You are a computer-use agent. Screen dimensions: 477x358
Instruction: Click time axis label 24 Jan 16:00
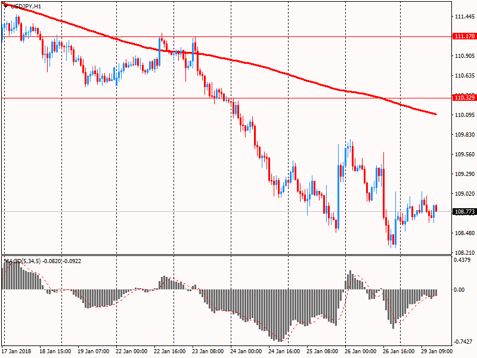(x=284, y=351)
